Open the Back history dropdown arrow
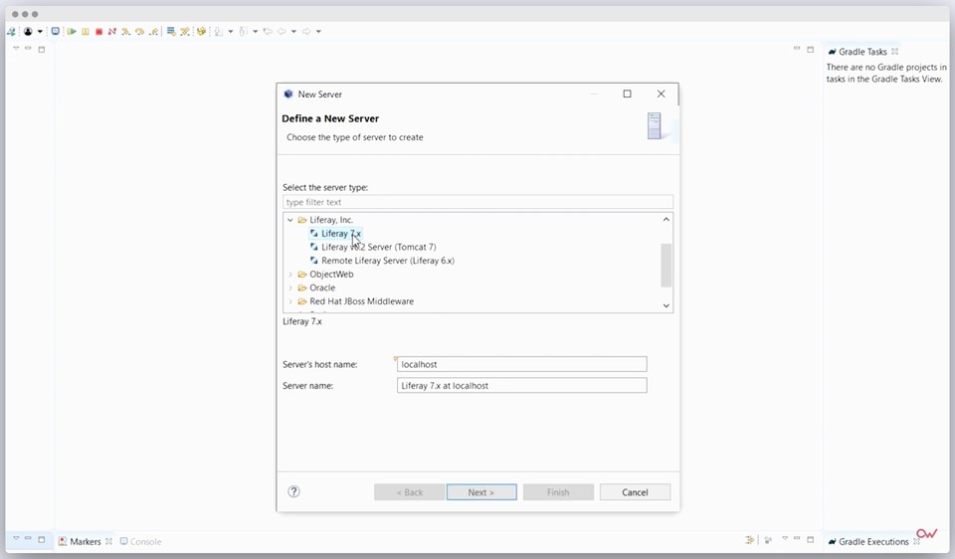 point(293,32)
